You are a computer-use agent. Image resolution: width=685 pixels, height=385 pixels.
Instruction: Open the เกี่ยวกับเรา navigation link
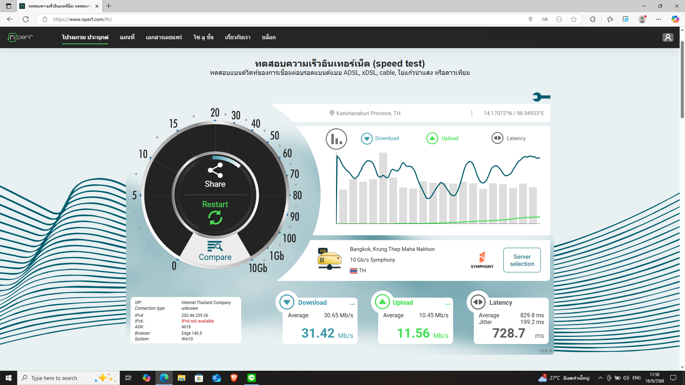[x=238, y=37]
